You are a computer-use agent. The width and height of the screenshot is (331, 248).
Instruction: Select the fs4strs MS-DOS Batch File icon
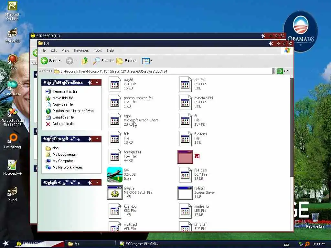115,192
